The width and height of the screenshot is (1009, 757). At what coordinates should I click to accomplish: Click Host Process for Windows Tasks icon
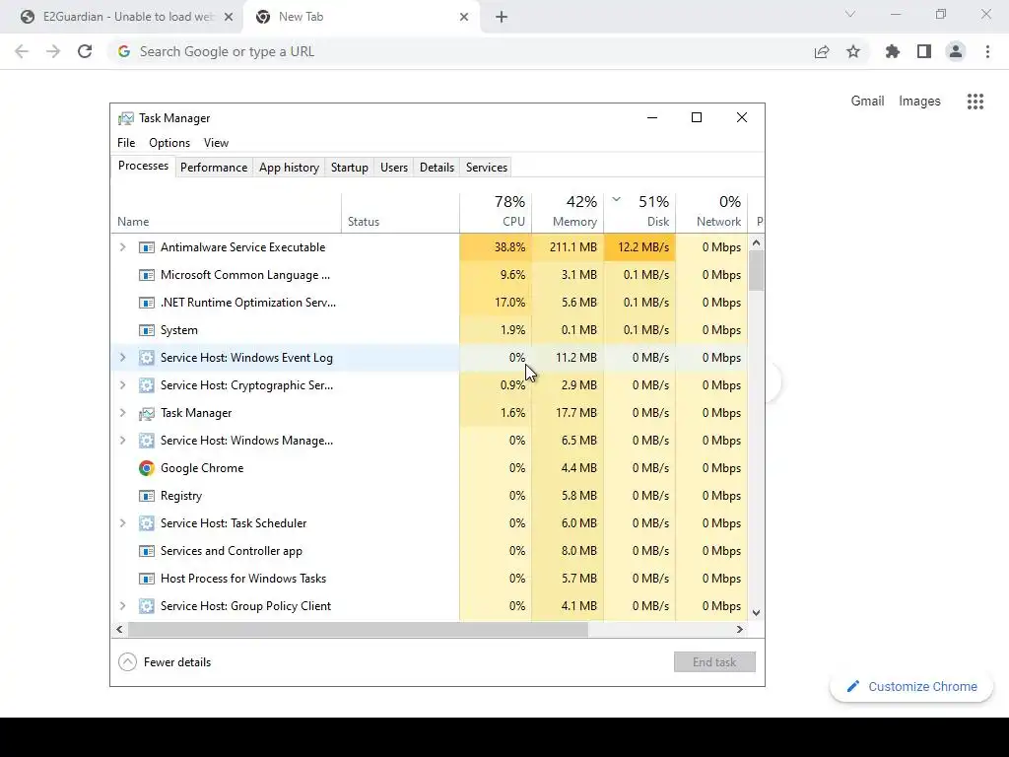click(x=147, y=579)
